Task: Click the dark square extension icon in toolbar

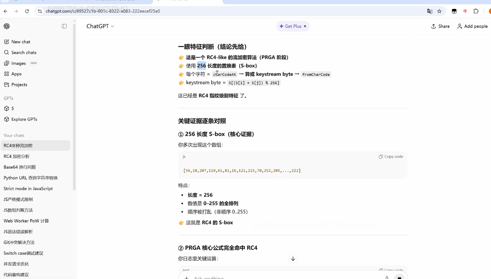Action: click(x=454, y=11)
